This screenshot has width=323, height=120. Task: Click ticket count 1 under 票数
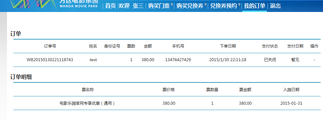131,60
